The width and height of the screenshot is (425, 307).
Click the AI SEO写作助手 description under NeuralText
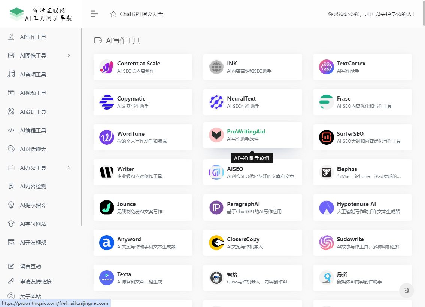pos(243,106)
